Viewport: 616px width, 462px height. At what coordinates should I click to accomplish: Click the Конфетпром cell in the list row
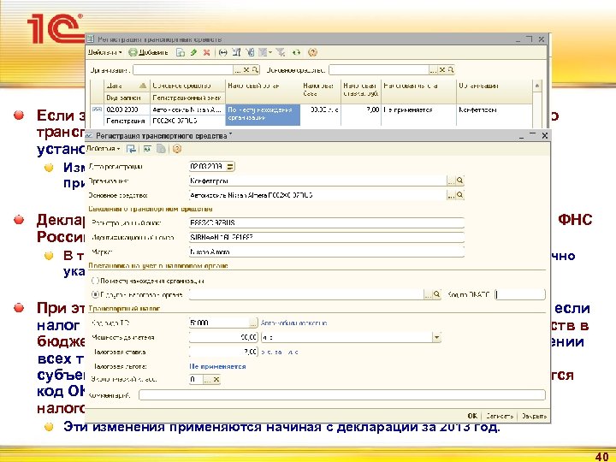click(494, 110)
